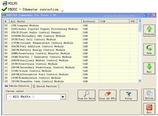The height and width of the screenshot is (116, 158).
Task: Click CAN protocol cell of Cruise Control Module
Action: pyautogui.click(x=85, y=71)
